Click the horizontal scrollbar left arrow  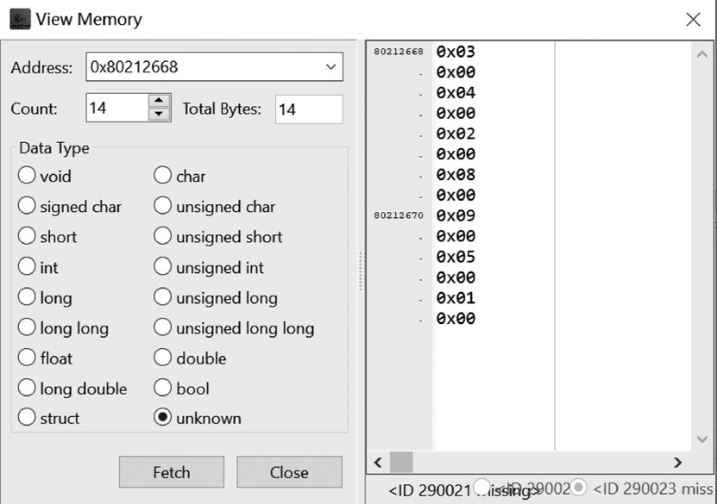[378, 463]
